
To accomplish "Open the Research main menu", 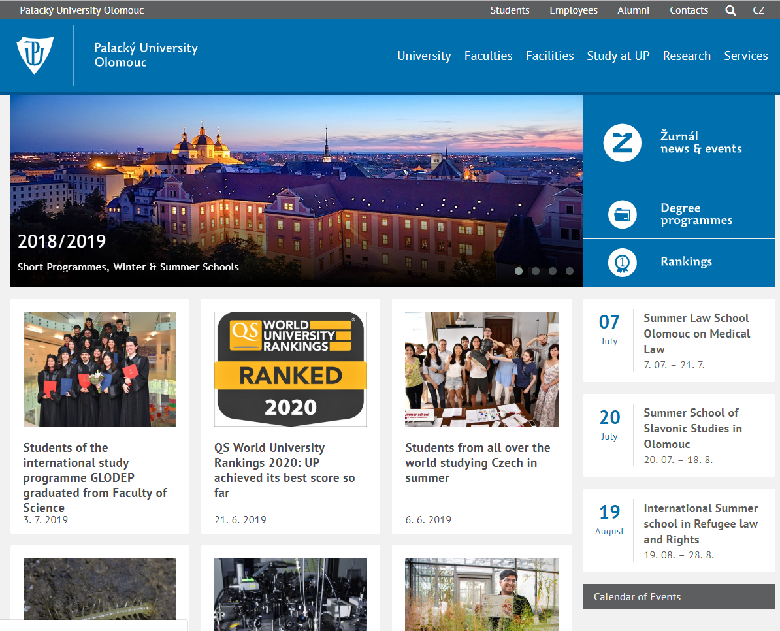I will (687, 56).
